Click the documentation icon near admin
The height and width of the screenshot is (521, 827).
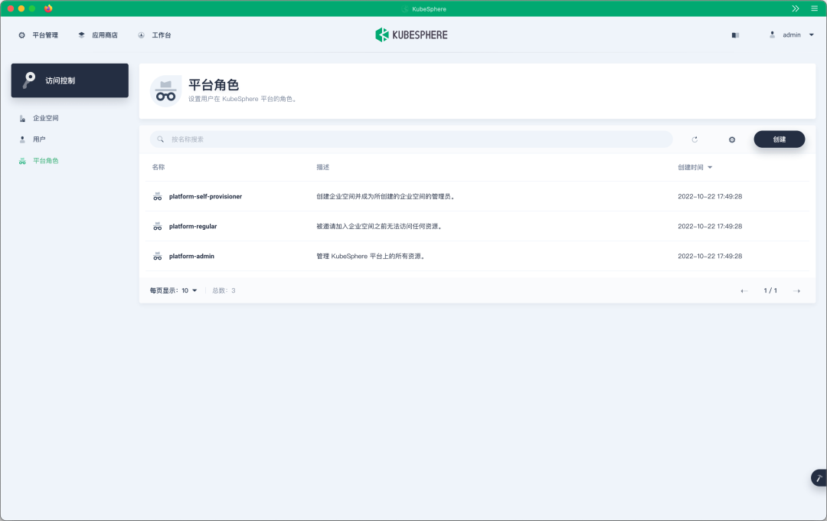point(735,35)
